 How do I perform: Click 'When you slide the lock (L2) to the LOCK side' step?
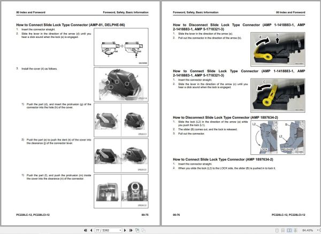click(x=227, y=168)
